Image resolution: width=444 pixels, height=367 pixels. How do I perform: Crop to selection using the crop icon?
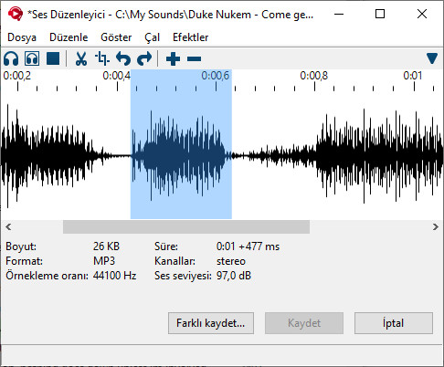click(x=102, y=58)
